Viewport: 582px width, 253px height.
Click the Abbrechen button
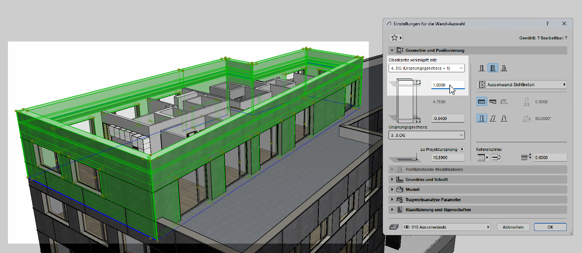pyautogui.click(x=513, y=227)
